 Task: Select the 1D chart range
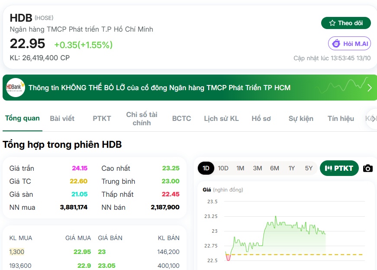[206, 168]
